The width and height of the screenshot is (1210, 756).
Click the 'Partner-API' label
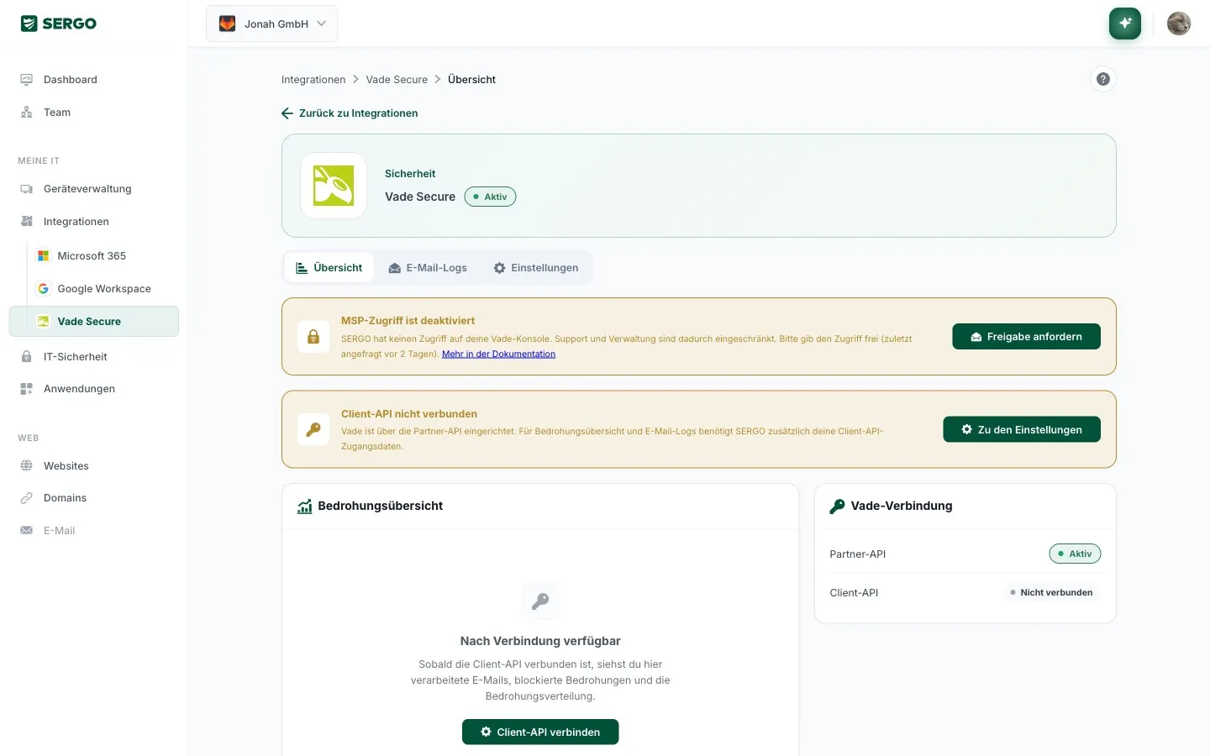[x=858, y=554]
